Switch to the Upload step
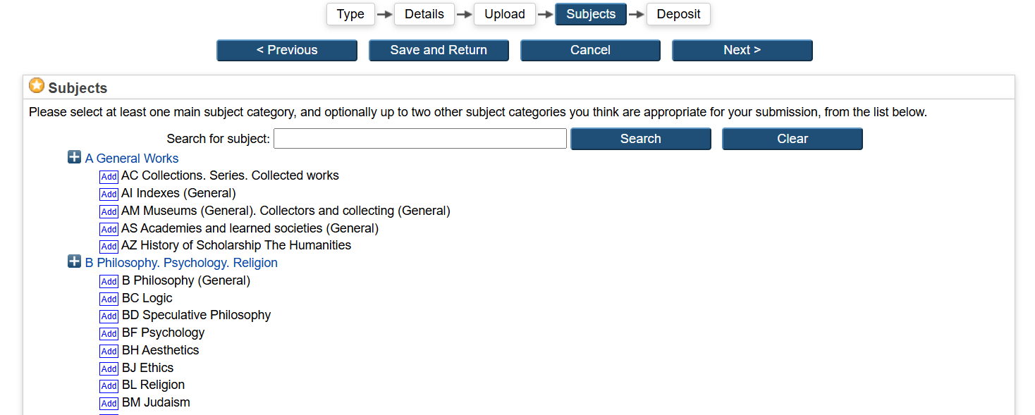 505,14
